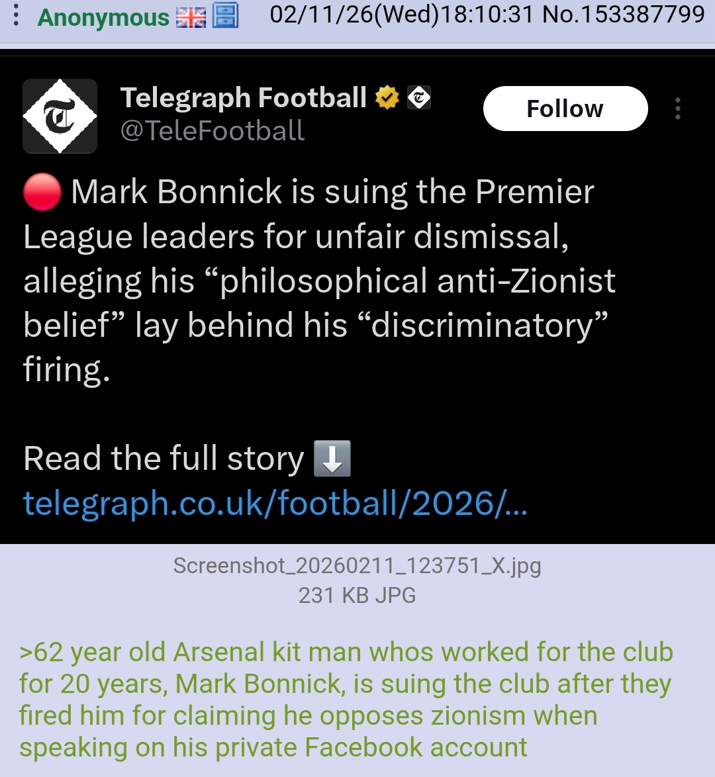Click the blue file cabinet archive icon

[225, 15]
